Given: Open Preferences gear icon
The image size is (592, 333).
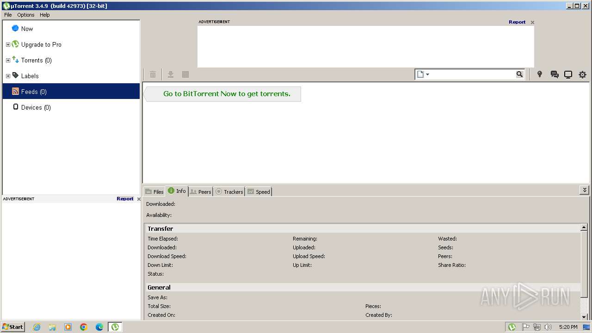Looking at the screenshot, I should (x=582, y=74).
